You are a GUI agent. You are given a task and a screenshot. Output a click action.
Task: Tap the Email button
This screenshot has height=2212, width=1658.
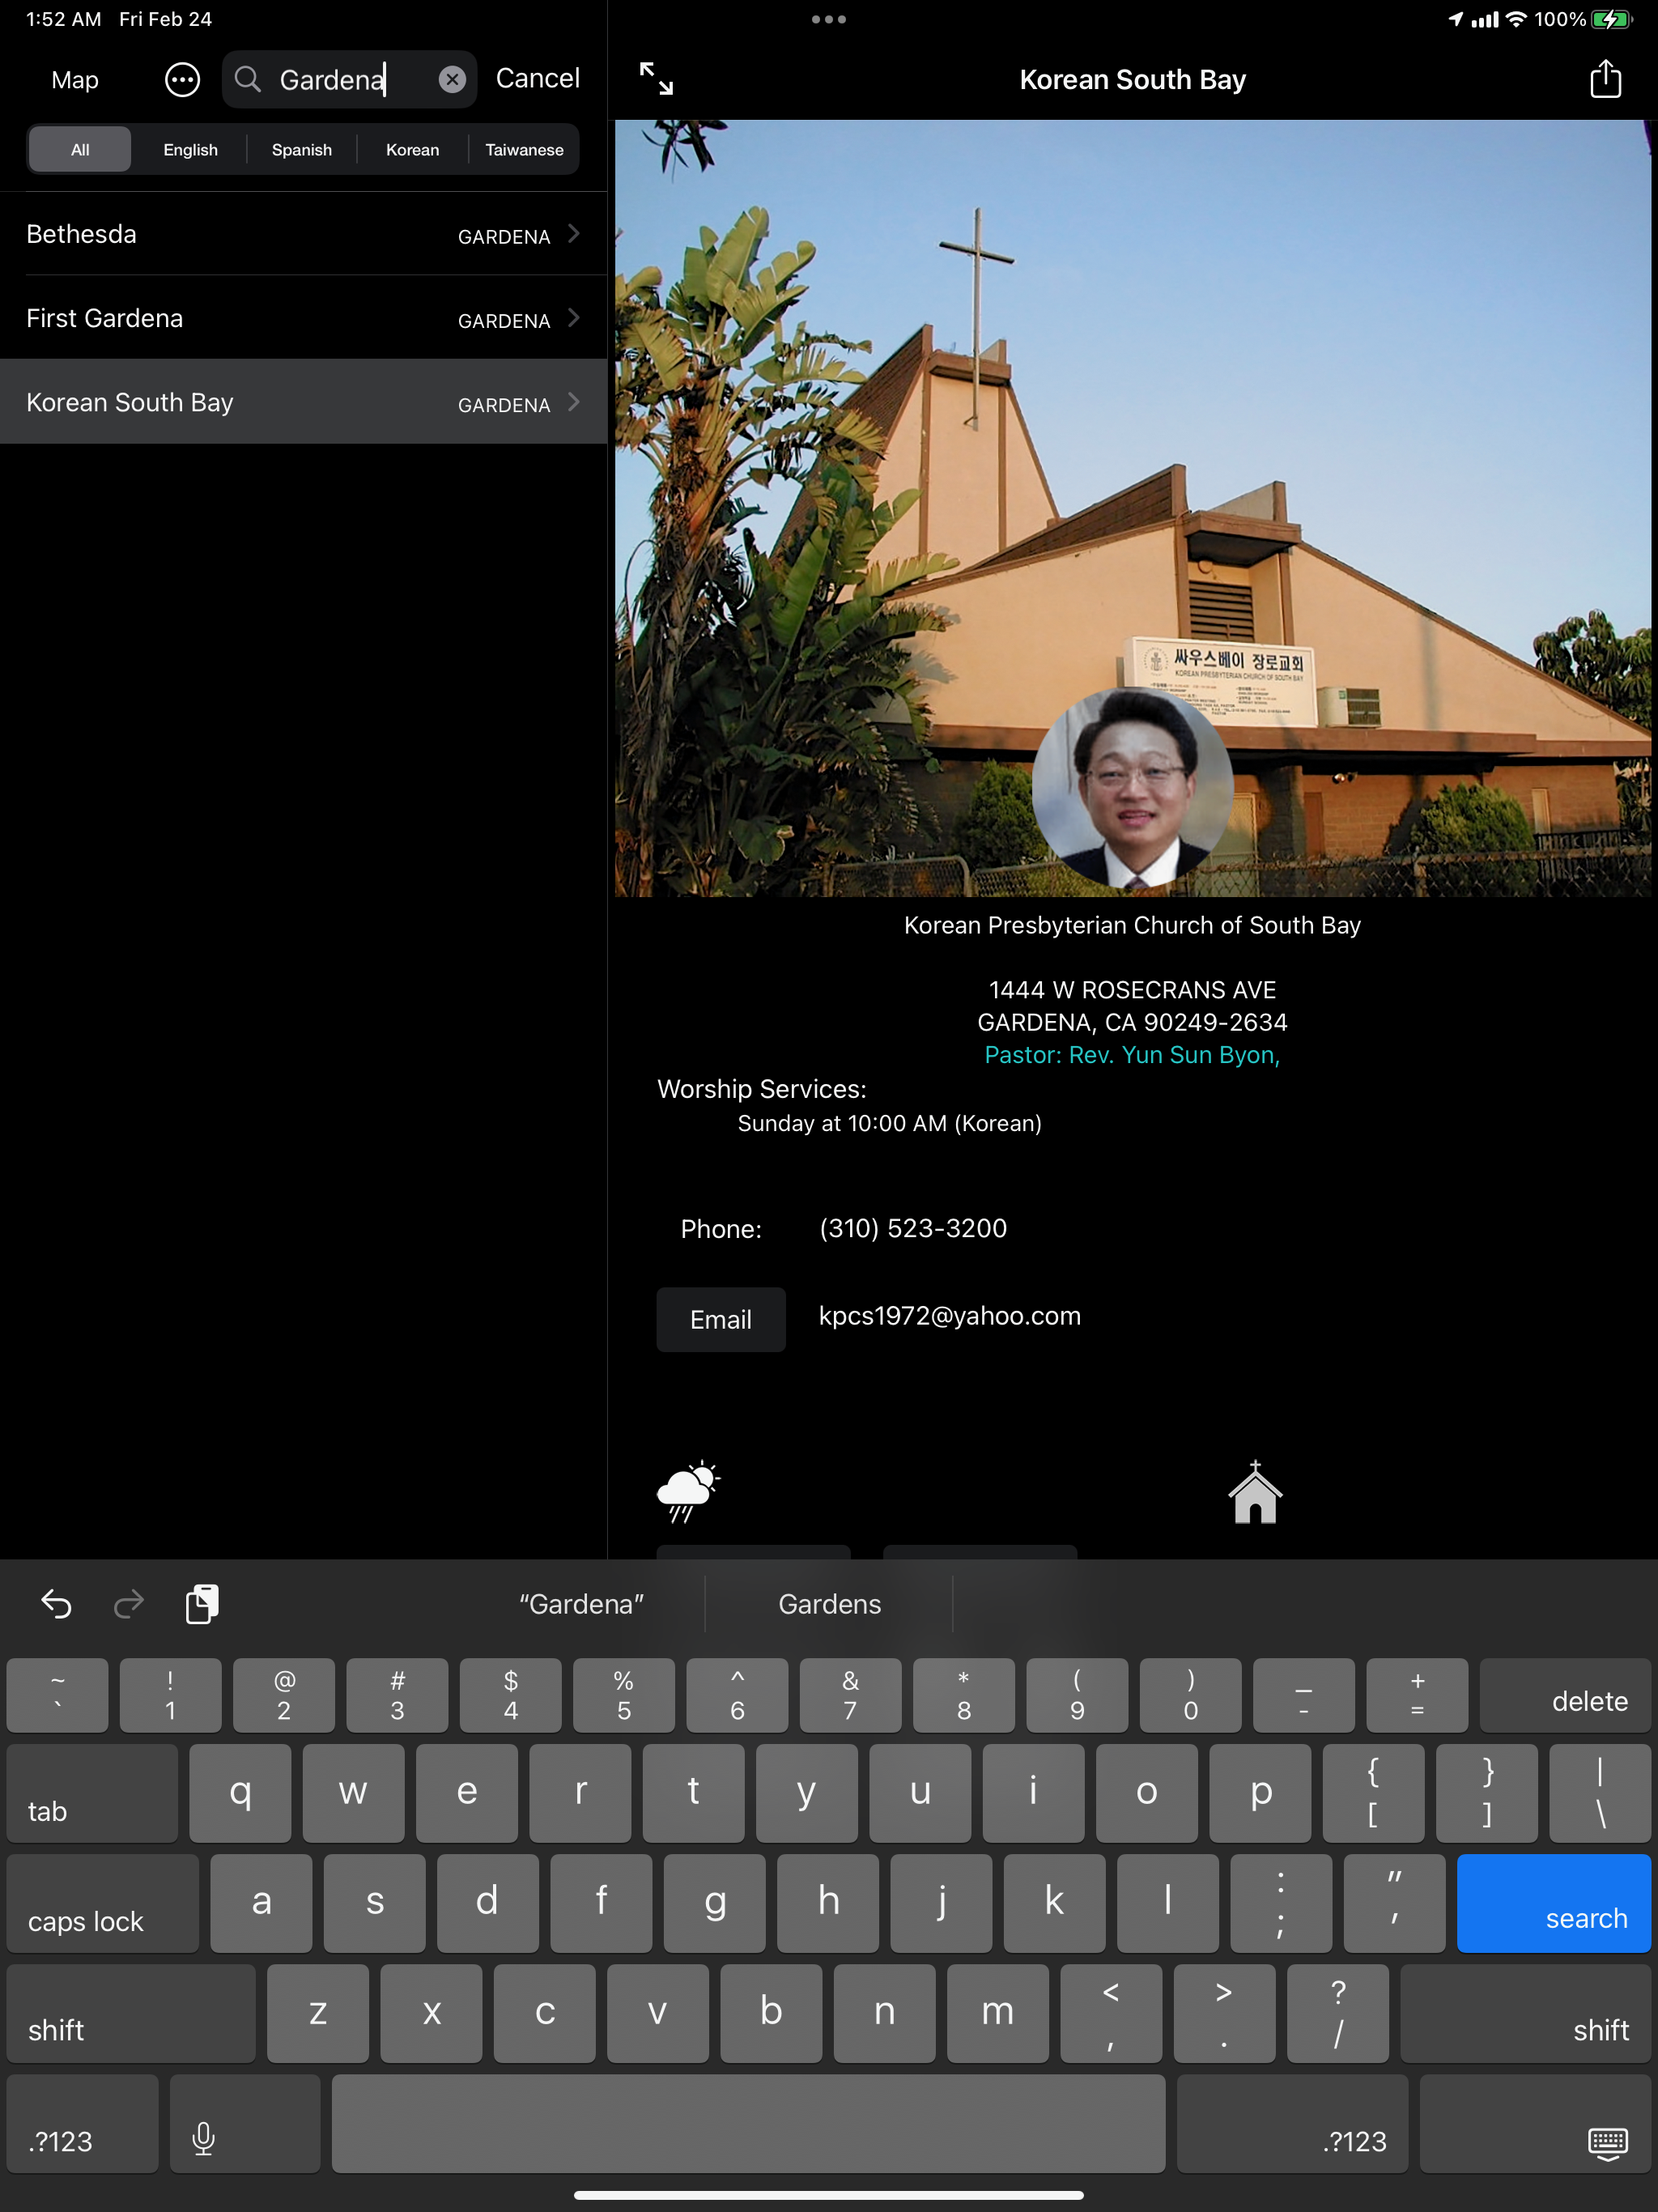[720, 1319]
